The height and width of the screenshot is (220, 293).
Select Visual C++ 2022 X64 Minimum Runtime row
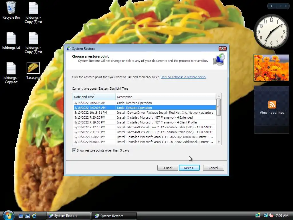pyautogui.click(x=144, y=137)
